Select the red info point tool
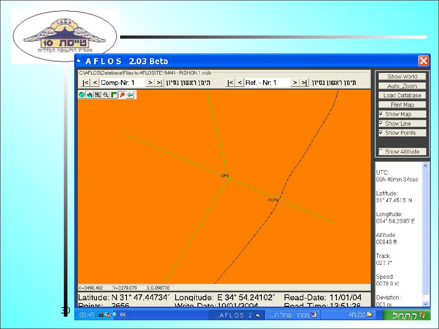 coord(122,95)
